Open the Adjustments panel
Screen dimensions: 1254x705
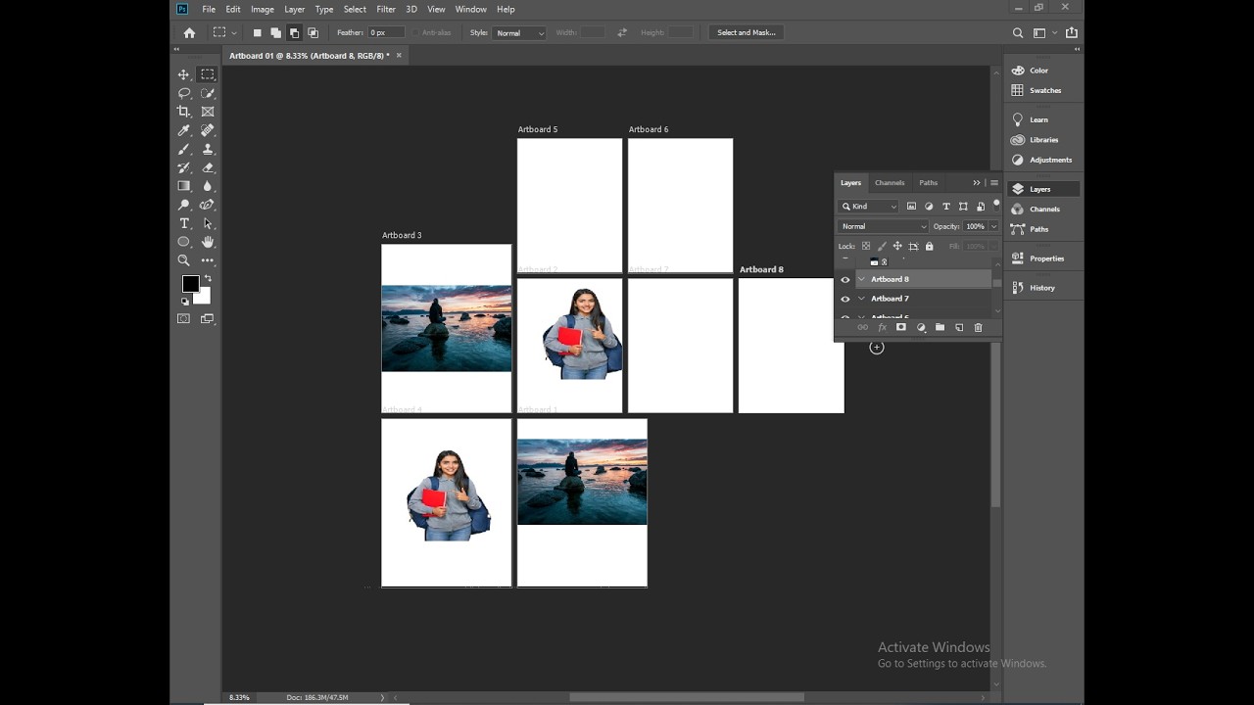[x=1044, y=160]
